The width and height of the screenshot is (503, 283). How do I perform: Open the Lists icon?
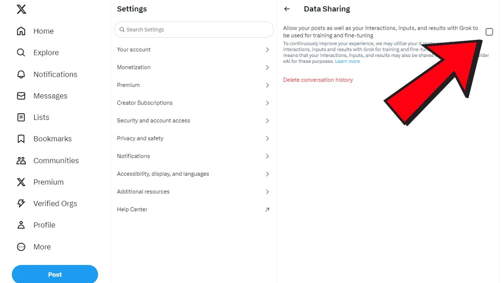tap(21, 117)
